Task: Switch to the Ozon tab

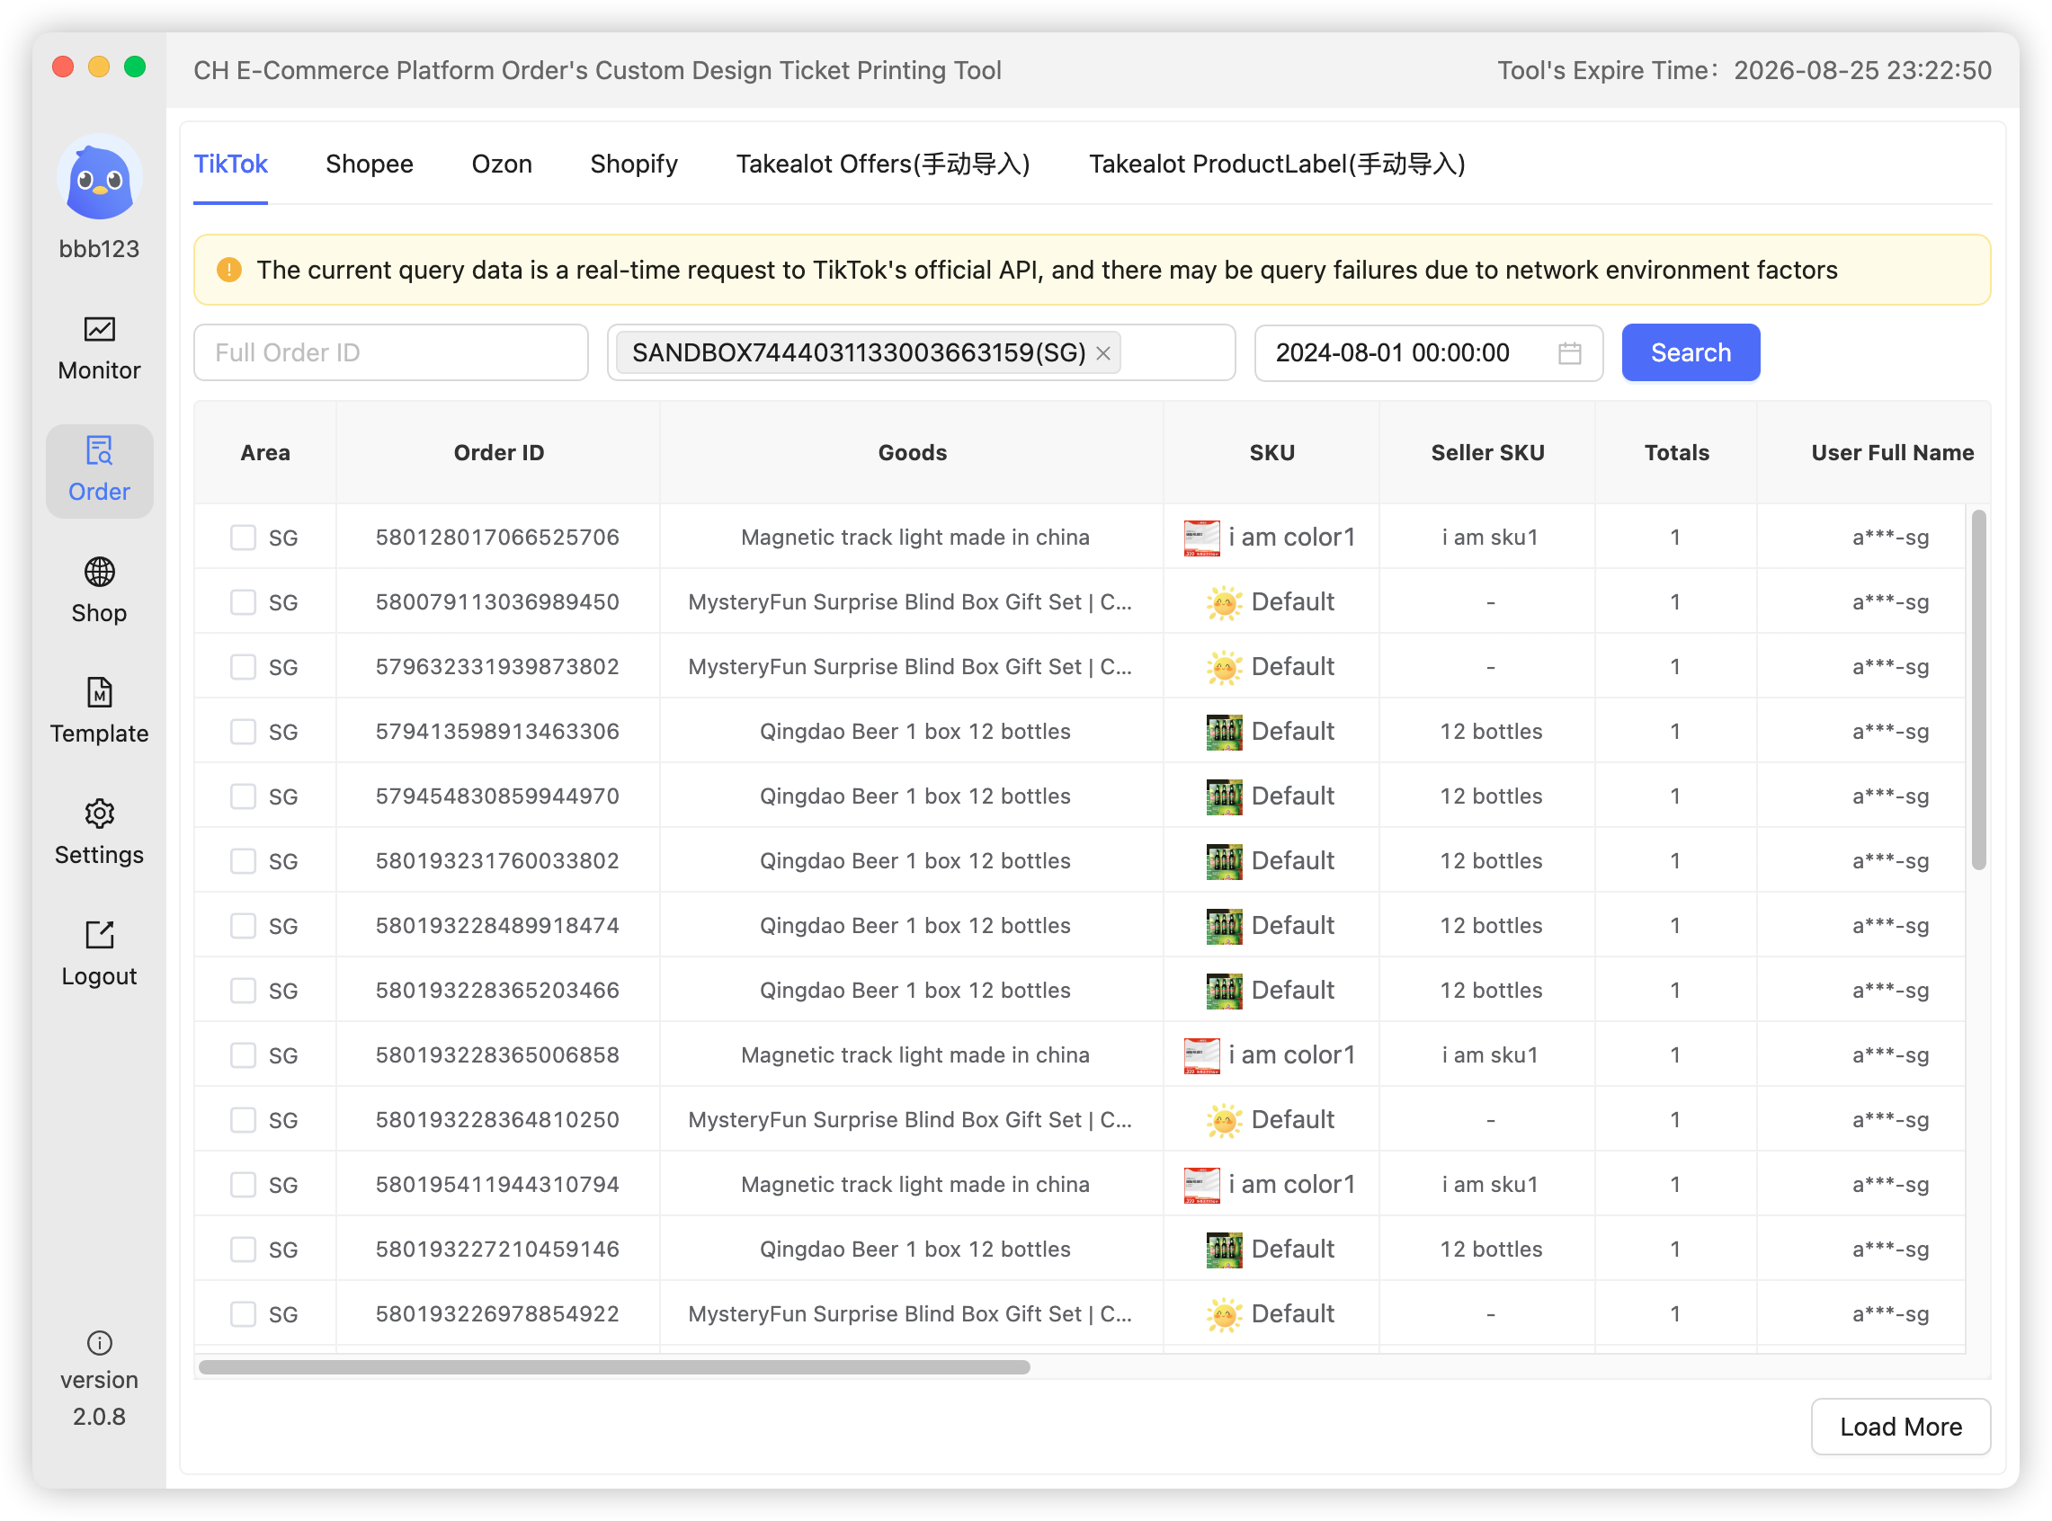Action: 502,165
